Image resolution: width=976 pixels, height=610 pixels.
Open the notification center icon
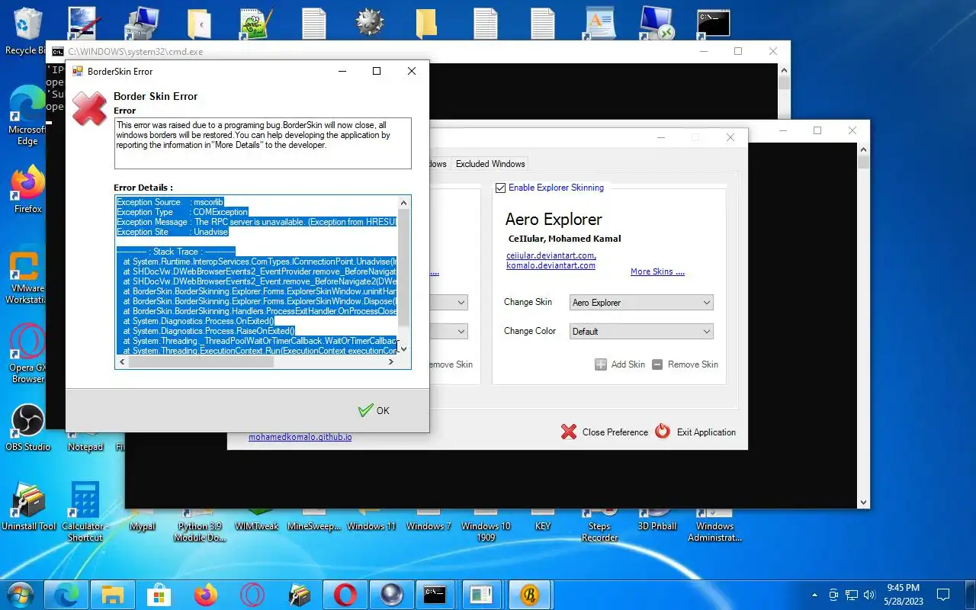pyautogui.click(x=943, y=594)
